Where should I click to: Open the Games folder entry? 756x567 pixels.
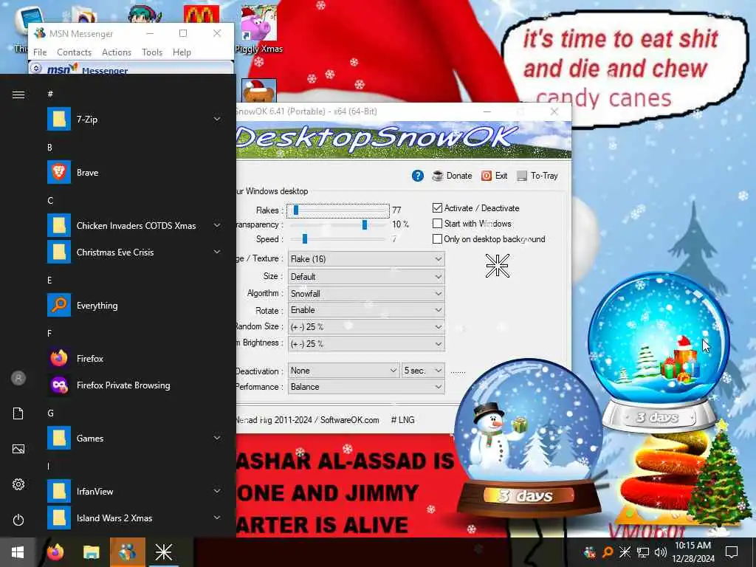[x=134, y=438]
